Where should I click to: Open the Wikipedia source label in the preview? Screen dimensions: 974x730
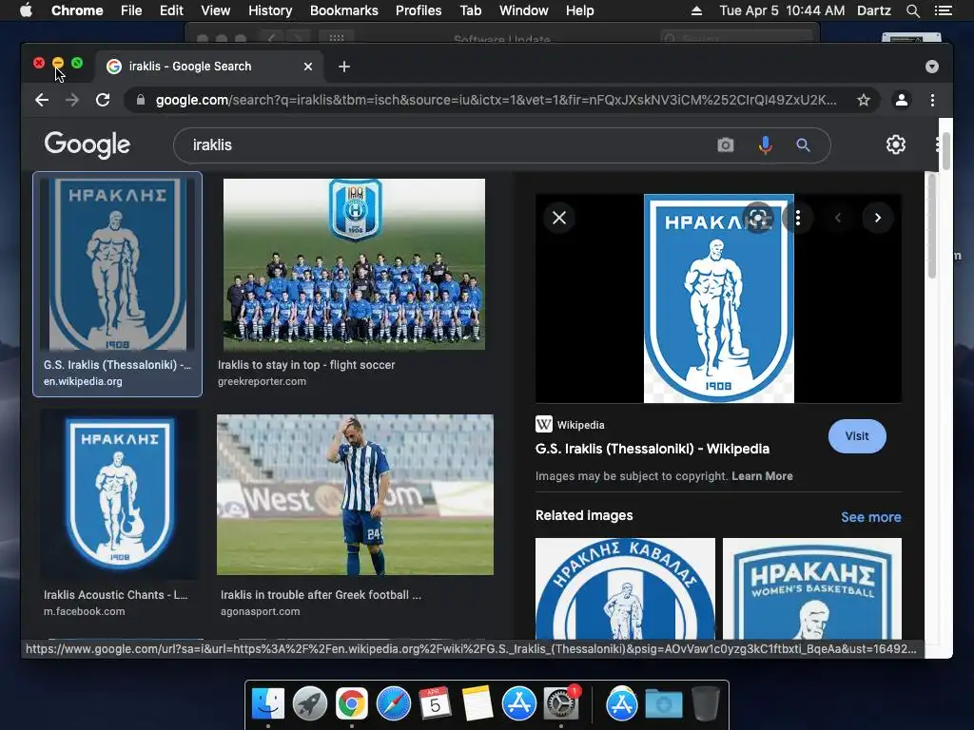click(571, 425)
